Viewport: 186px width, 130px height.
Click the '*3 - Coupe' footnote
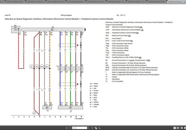111,77
